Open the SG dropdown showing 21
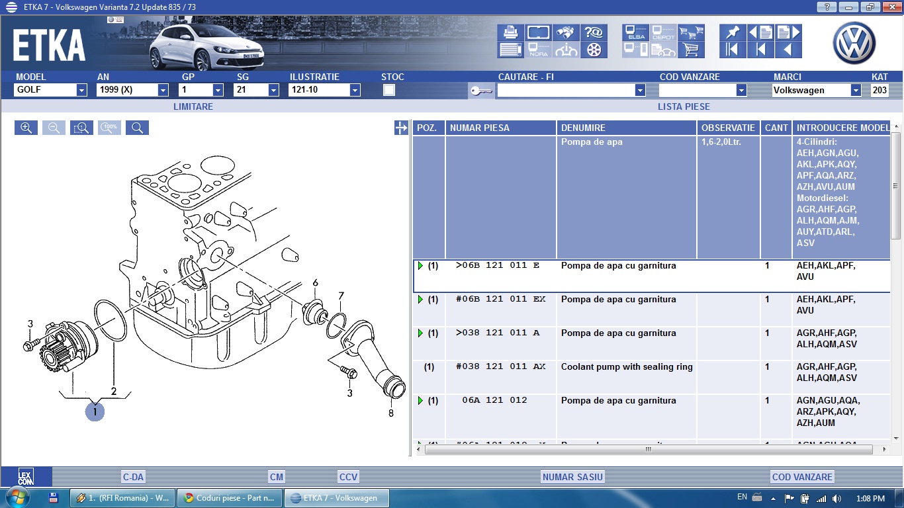The height and width of the screenshot is (508, 904). [x=273, y=90]
